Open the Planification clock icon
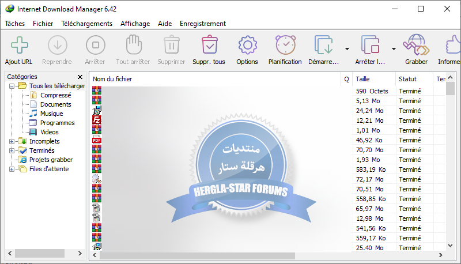This screenshot has width=461, height=264. pos(285,45)
